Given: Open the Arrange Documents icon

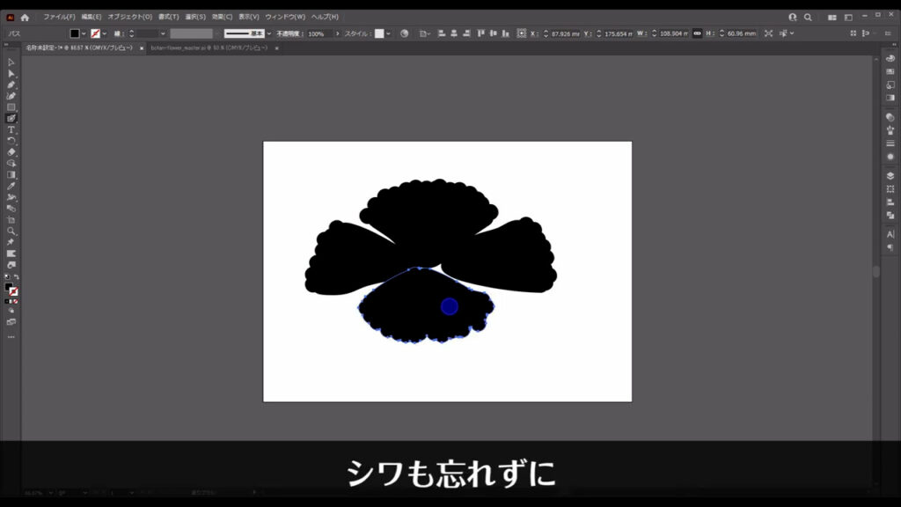Looking at the screenshot, I should coord(832,18).
